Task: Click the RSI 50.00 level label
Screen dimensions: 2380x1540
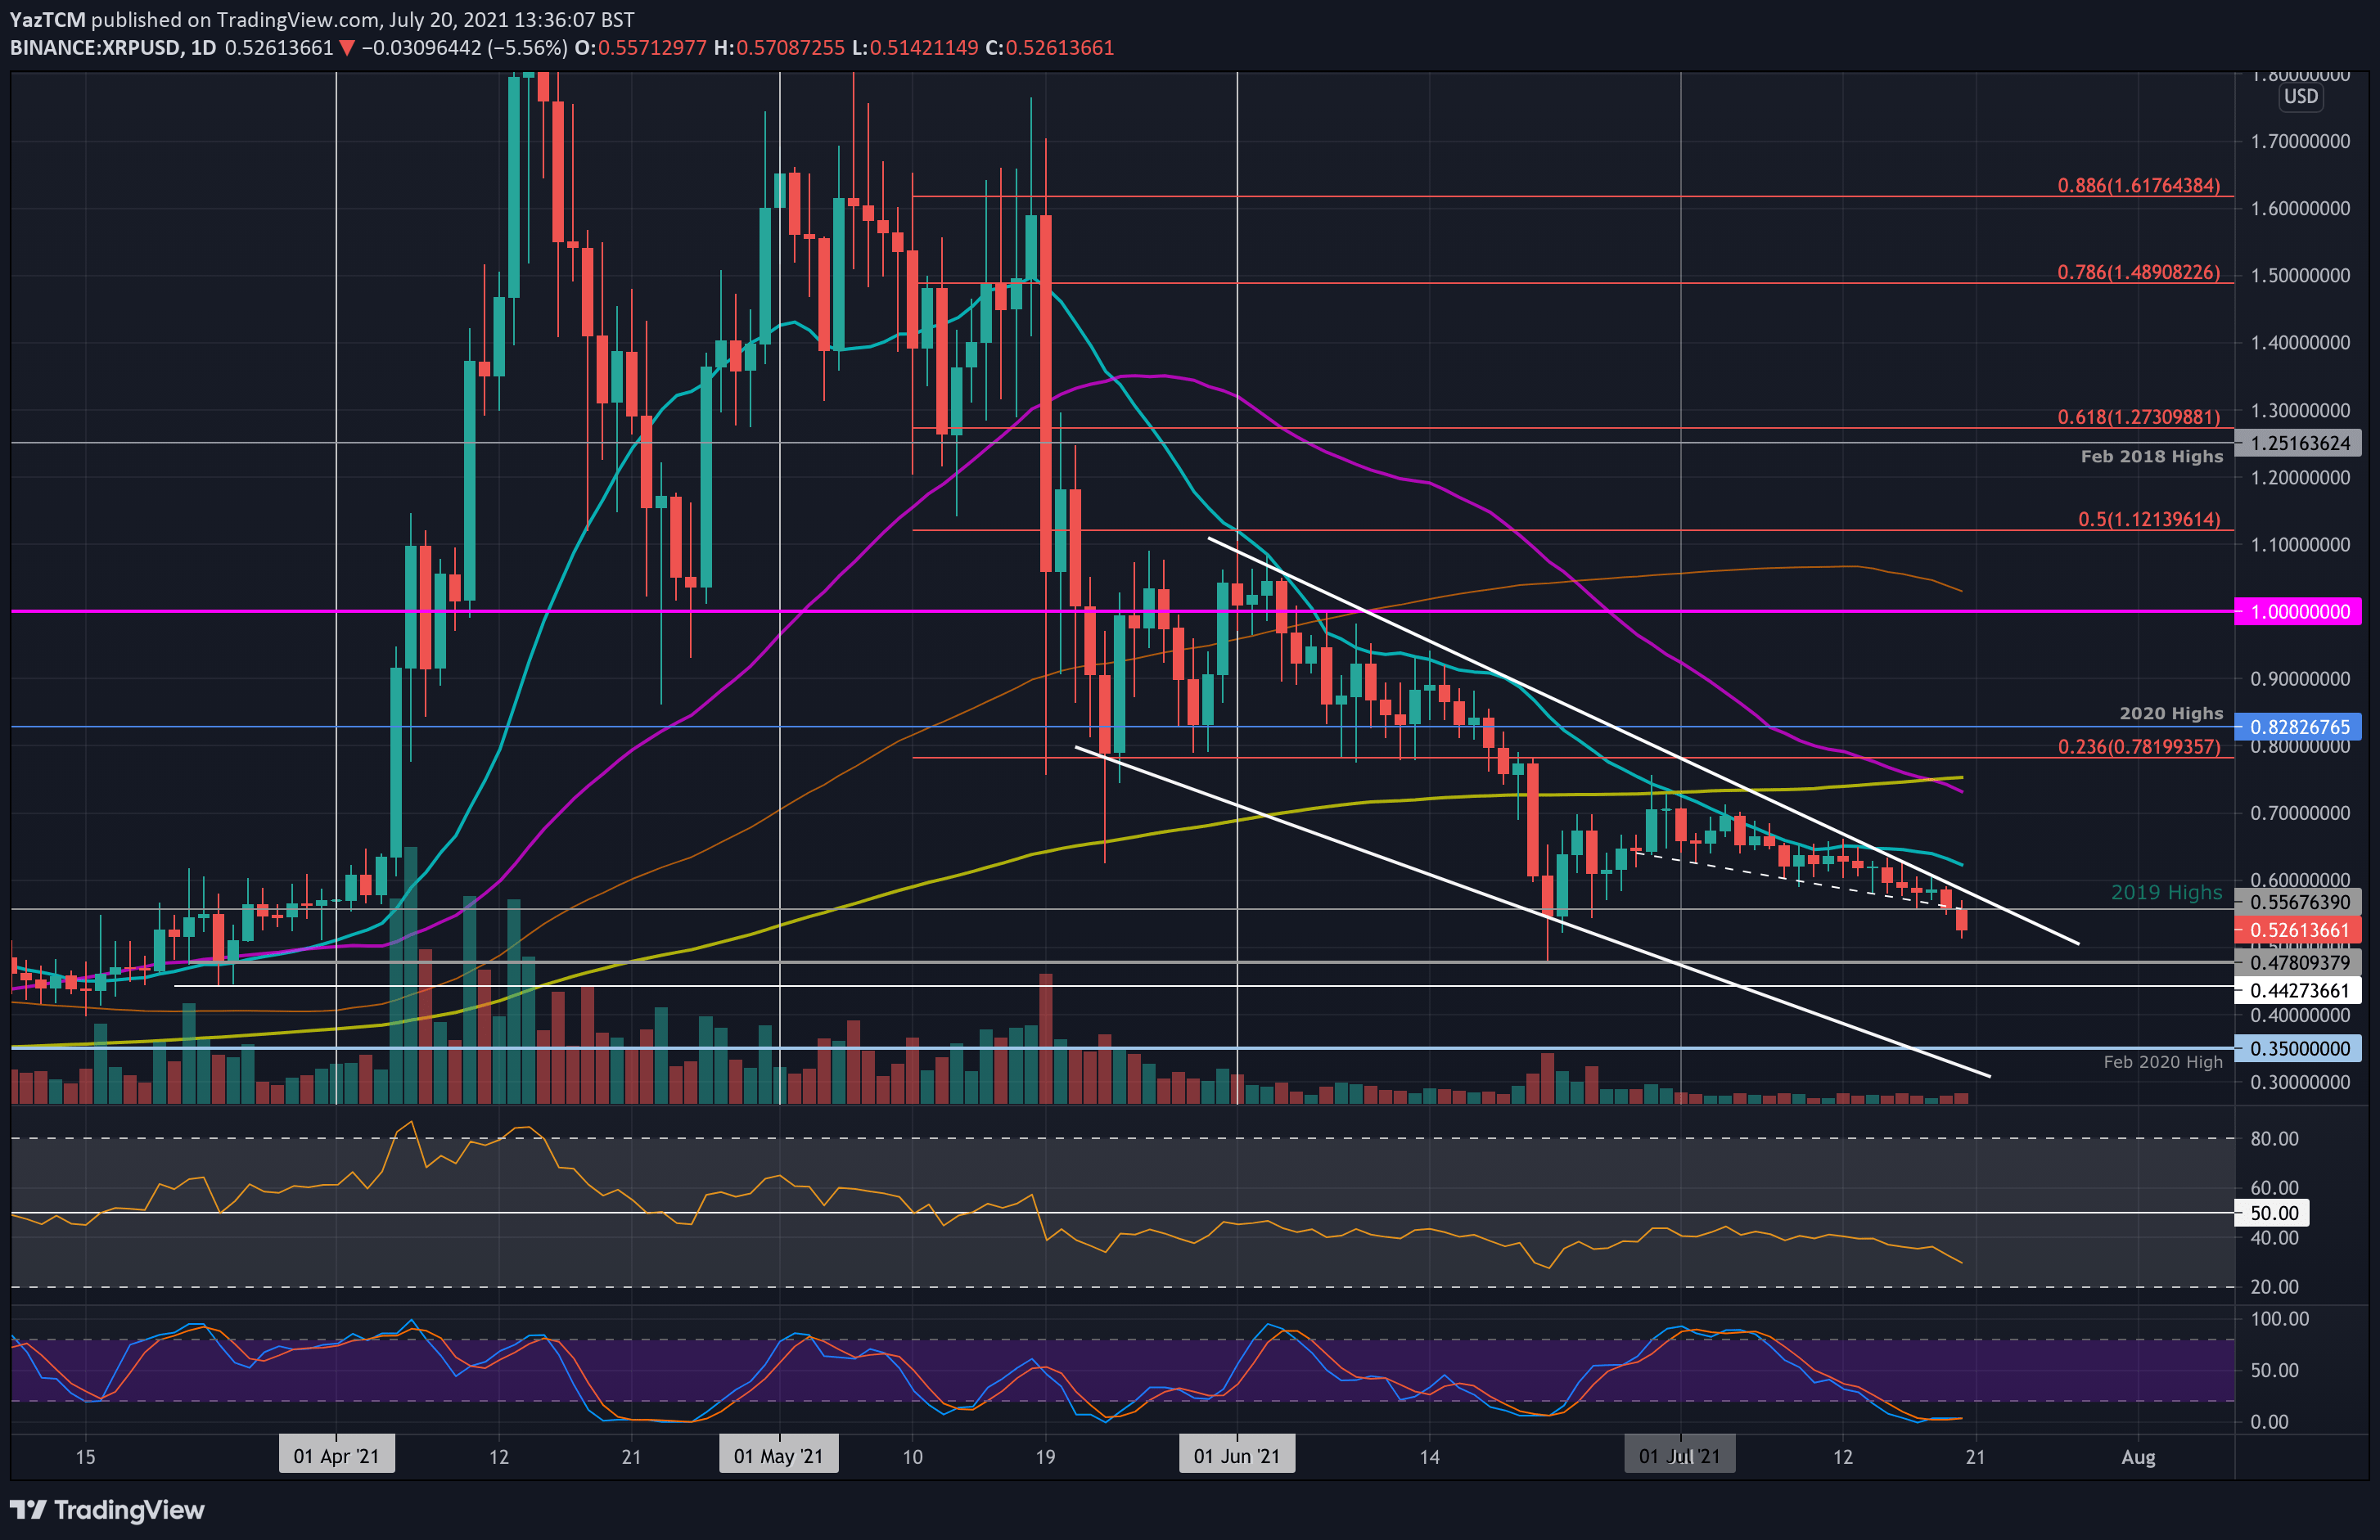Action: [x=2274, y=1213]
